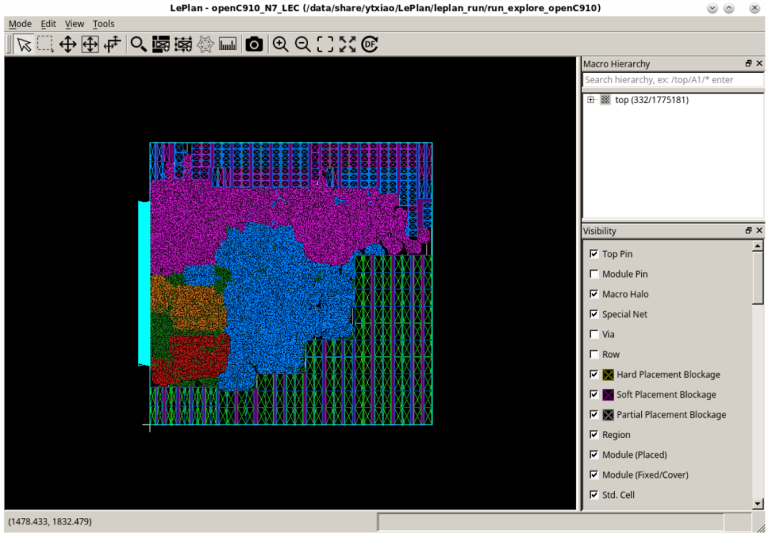Click the ruler measure tool
Viewport: 772px width, 538px height.
pos(227,44)
